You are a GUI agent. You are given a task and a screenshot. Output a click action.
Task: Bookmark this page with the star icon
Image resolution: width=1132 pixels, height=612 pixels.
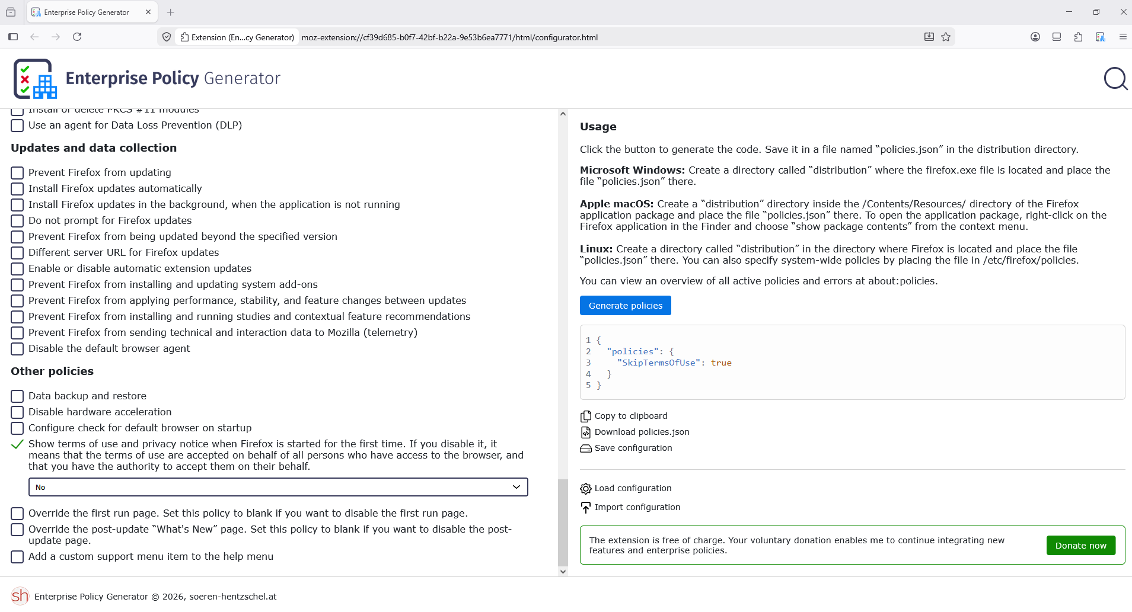click(946, 37)
